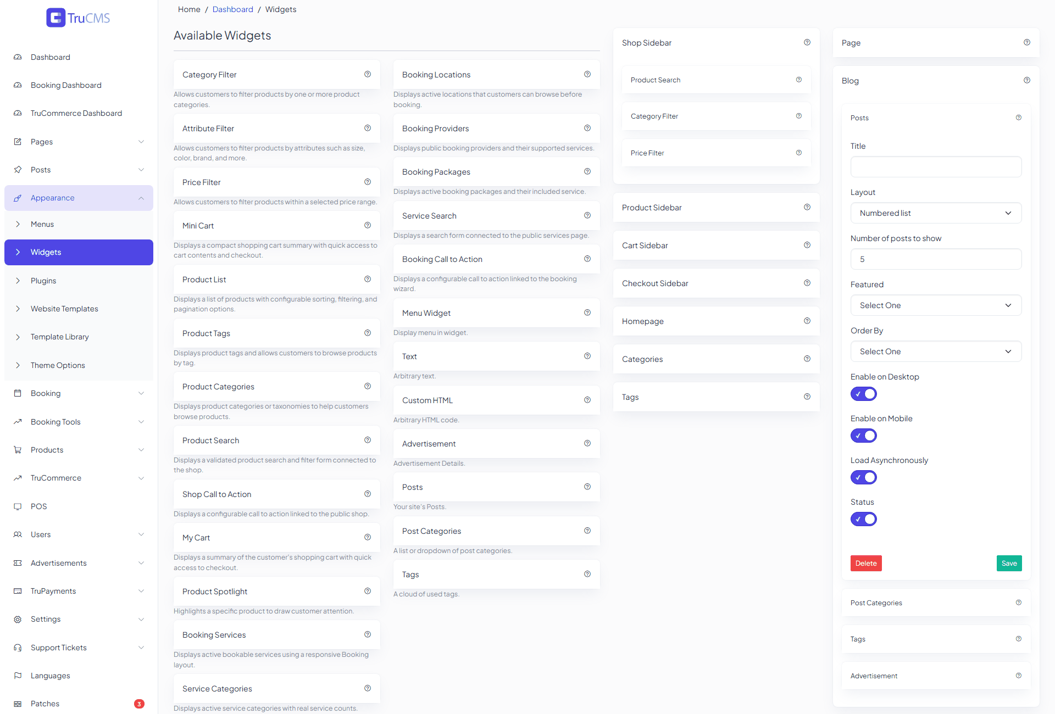Click the Products cart icon in sidebar

(18, 450)
